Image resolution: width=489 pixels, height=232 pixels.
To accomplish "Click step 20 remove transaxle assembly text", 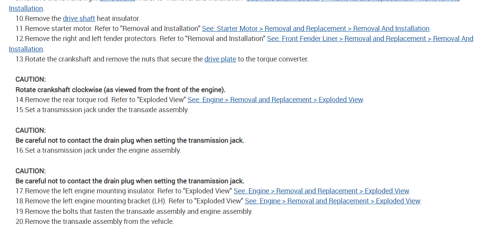I will tap(99, 222).
